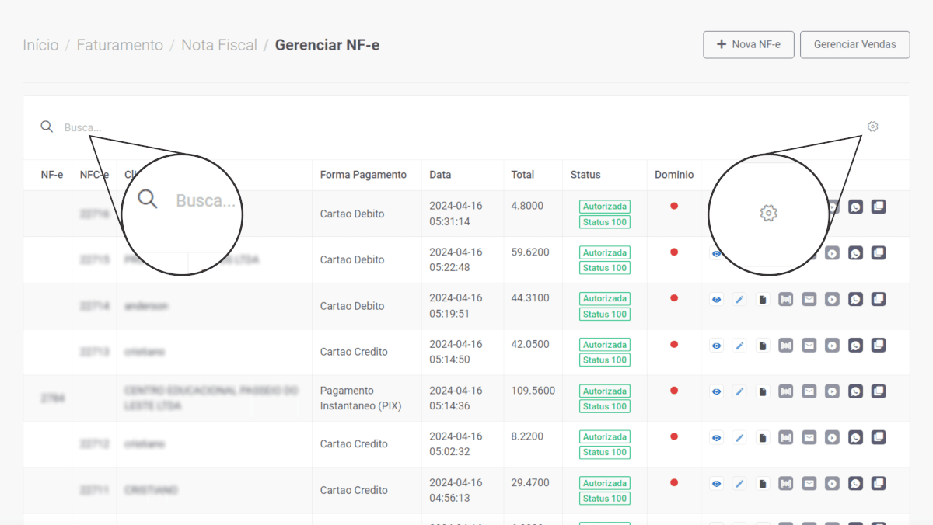The width and height of the screenshot is (933, 525).
Task: Send email for the 05:19:51 row
Action: tap(809, 300)
